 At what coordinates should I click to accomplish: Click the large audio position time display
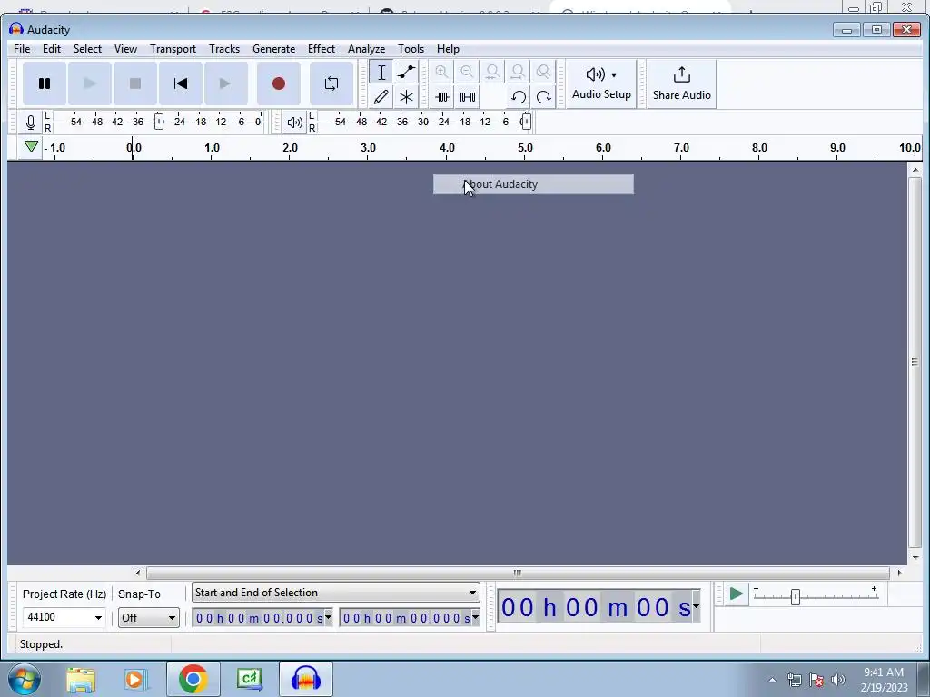coord(596,607)
